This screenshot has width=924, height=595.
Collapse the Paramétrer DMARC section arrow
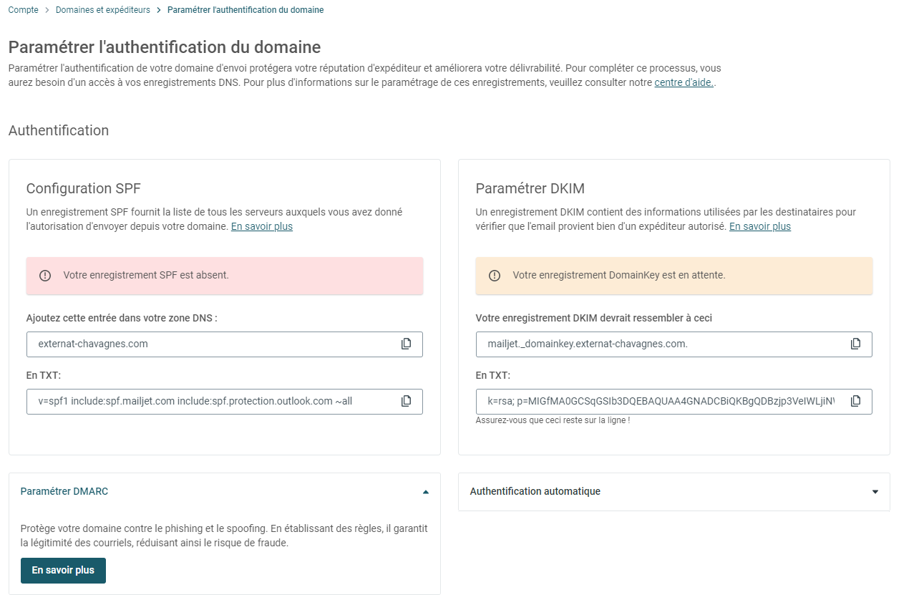426,492
